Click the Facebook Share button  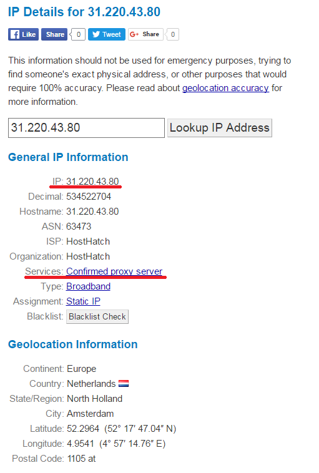click(x=54, y=34)
